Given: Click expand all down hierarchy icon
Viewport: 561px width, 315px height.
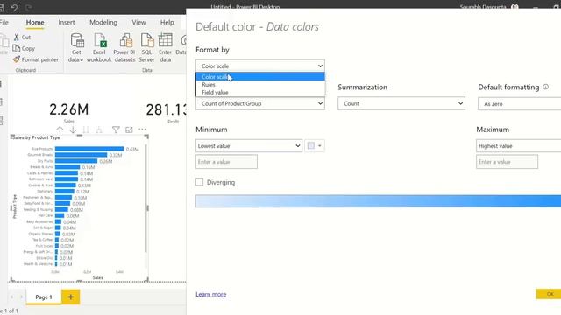Looking at the screenshot, I should pyautogui.click(x=99, y=129).
